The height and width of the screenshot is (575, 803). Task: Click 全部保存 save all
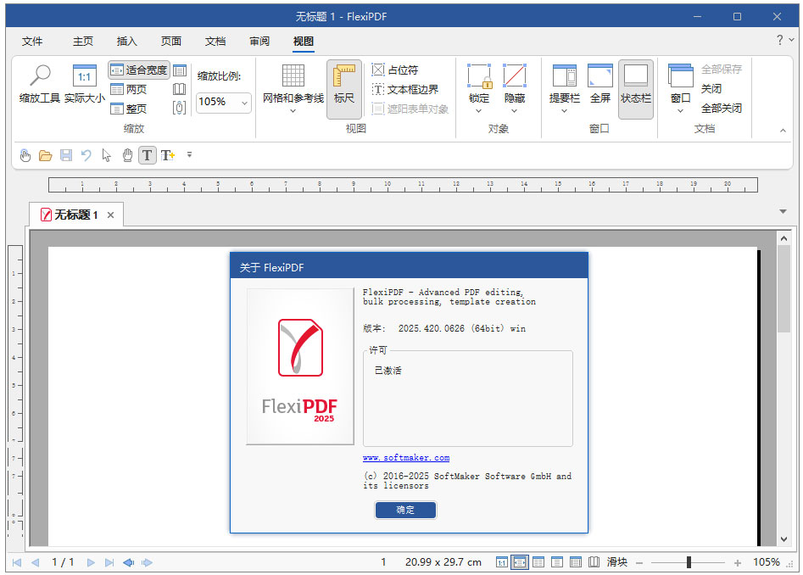pyautogui.click(x=721, y=70)
